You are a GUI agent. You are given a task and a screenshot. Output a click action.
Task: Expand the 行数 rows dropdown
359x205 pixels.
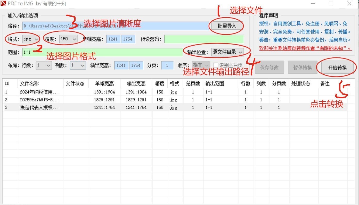44,65
